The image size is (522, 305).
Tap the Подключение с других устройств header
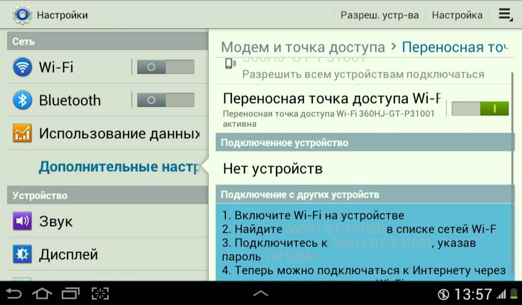click(x=365, y=195)
